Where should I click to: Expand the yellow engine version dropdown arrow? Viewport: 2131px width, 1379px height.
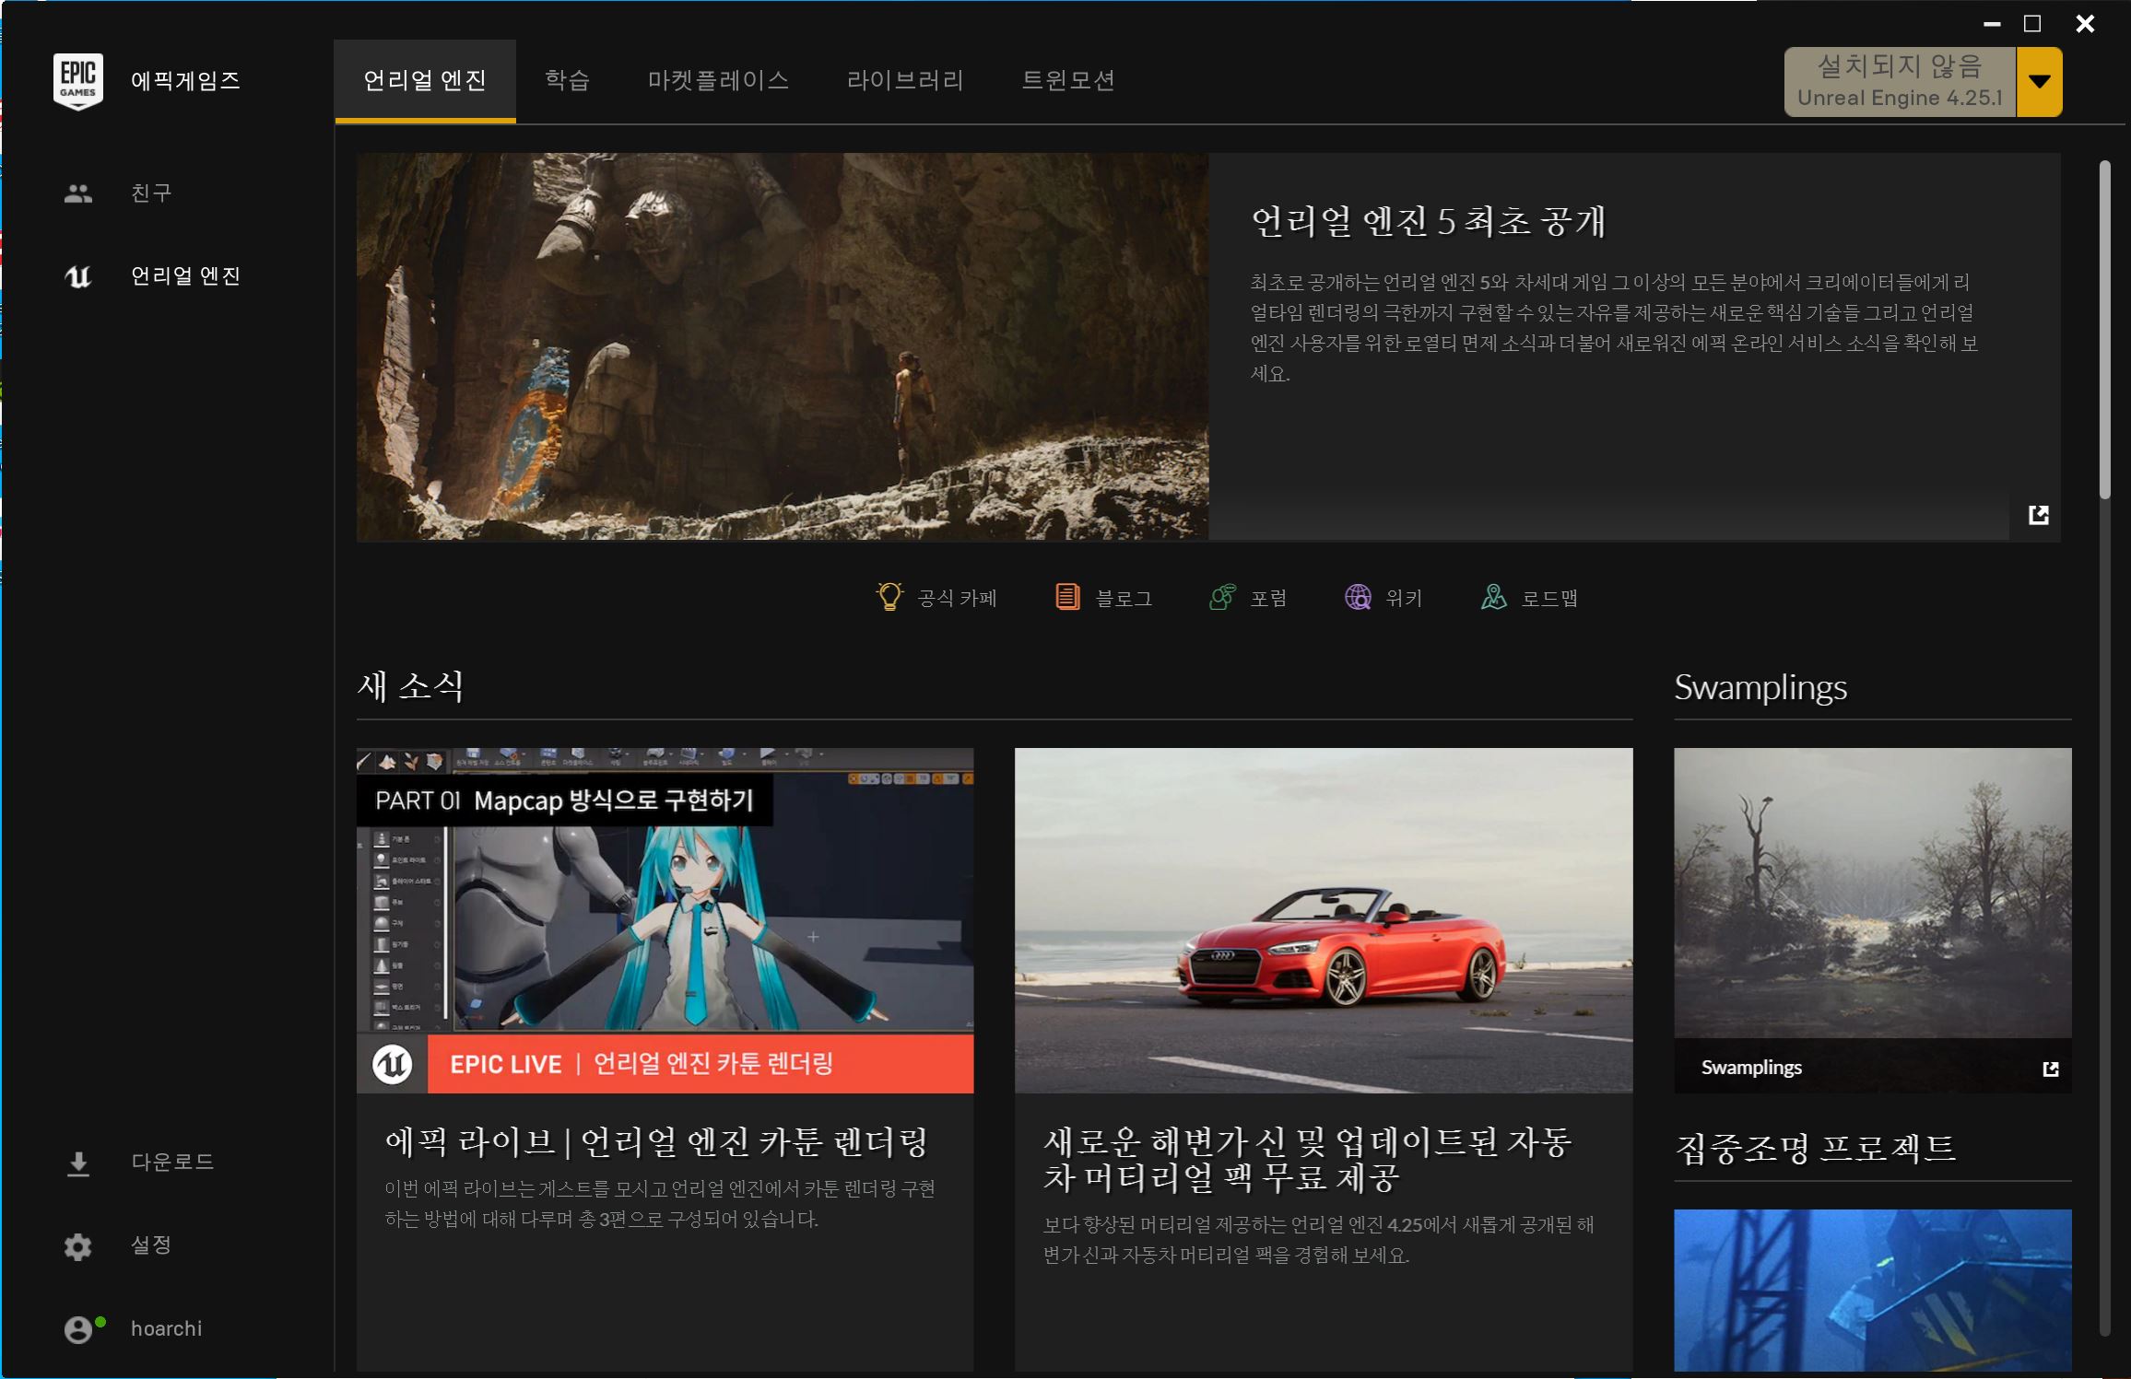(2040, 82)
